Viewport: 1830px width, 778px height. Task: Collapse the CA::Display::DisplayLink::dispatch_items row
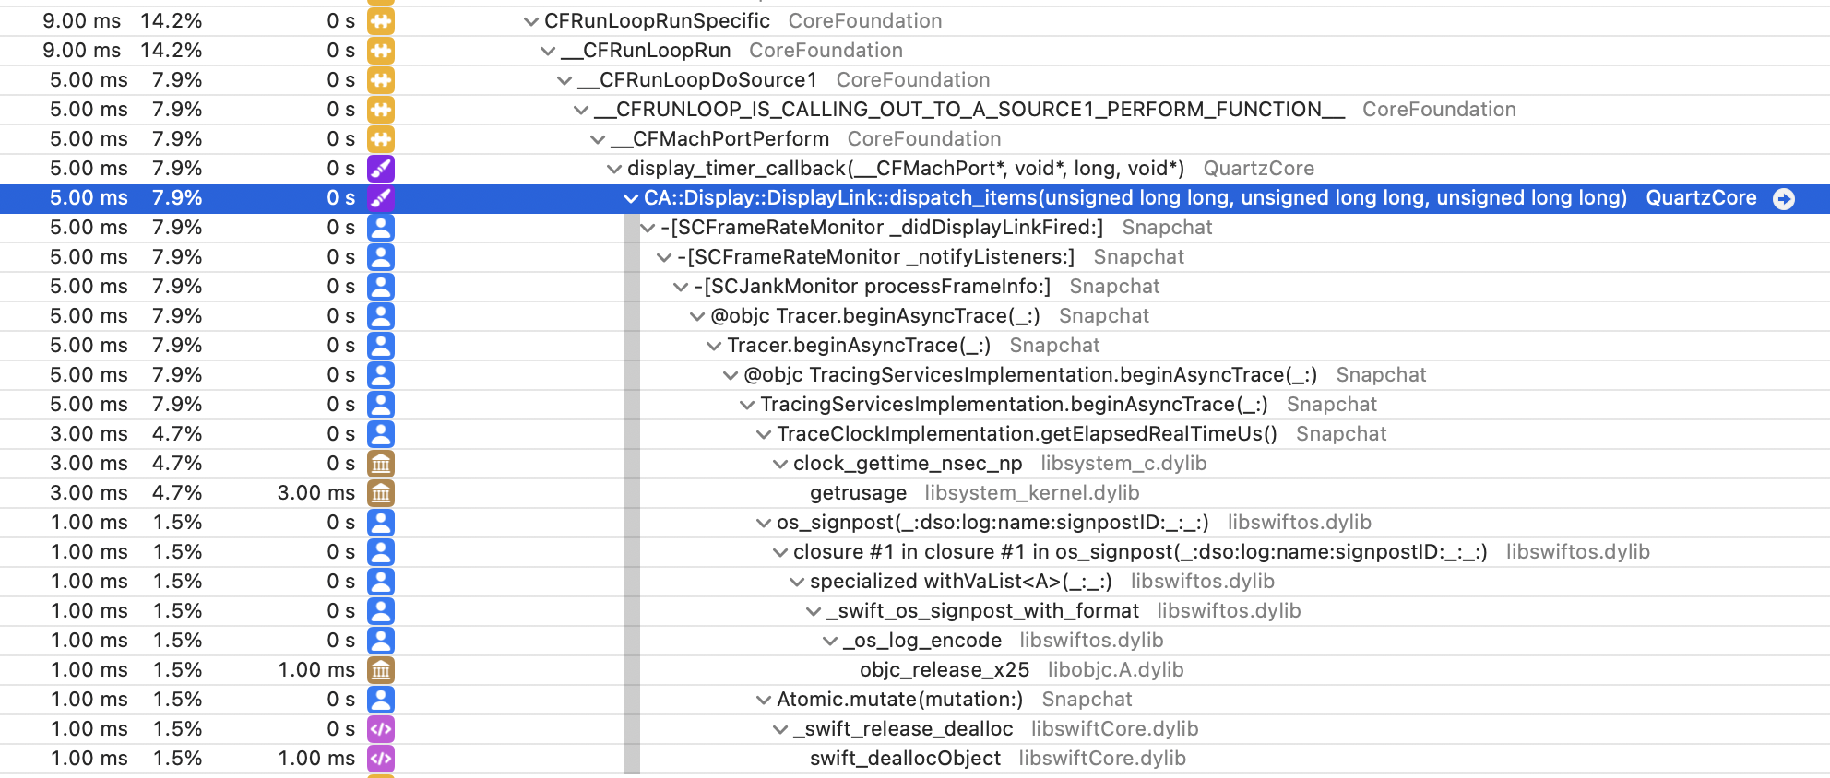(x=631, y=198)
